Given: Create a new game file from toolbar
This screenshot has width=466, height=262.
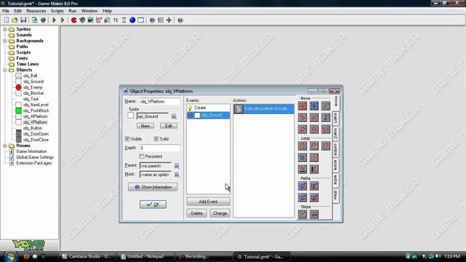Looking at the screenshot, I should [x=6, y=20].
